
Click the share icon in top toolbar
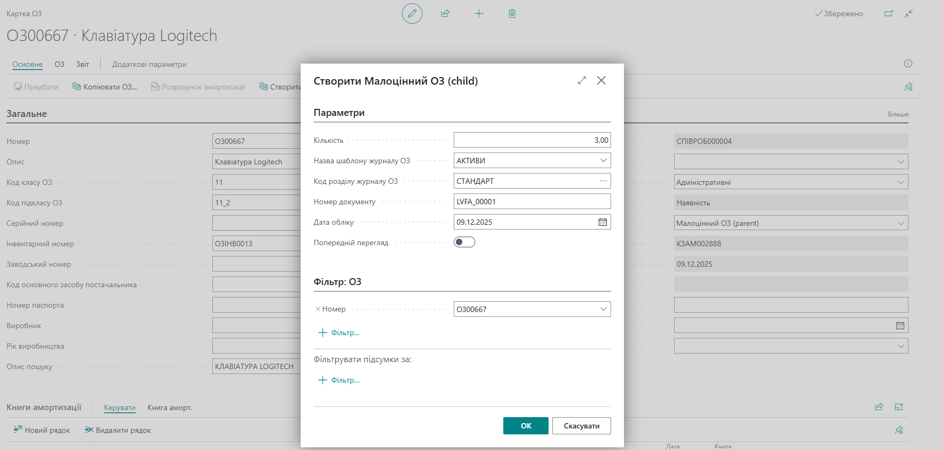click(445, 13)
